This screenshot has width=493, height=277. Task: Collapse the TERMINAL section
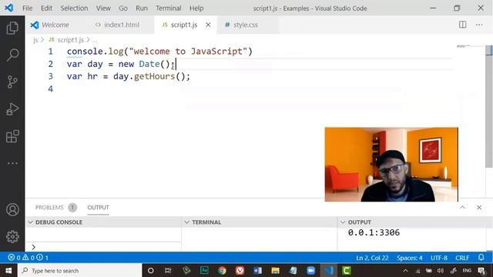(x=186, y=222)
